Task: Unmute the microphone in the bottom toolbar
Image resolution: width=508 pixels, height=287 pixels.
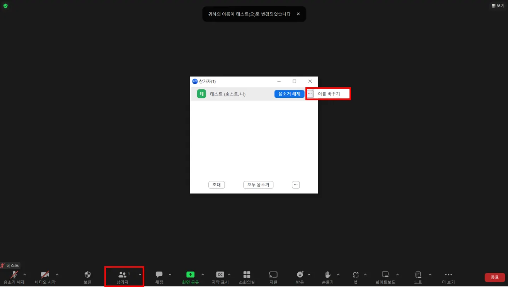Action: (x=14, y=277)
